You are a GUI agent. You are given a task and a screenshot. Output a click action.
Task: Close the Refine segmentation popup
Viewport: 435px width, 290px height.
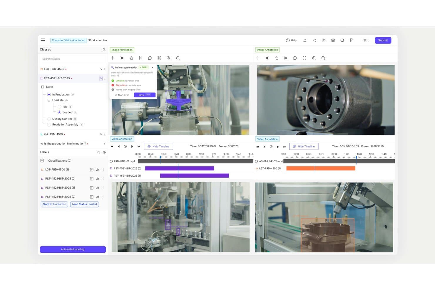pos(153,68)
